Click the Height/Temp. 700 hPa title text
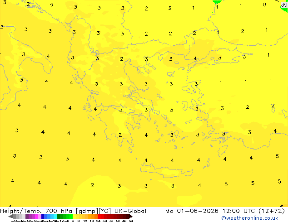Viewport: 288px width, 222px height. [x=36, y=211]
